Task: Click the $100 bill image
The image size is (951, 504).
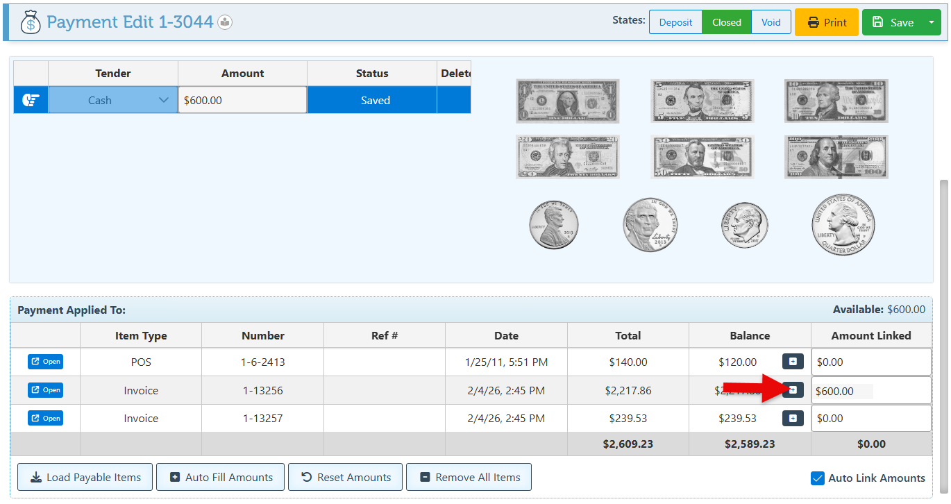Action: click(836, 157)
